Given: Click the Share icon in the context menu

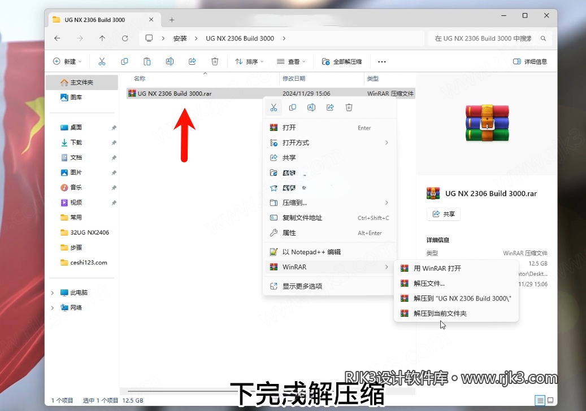Looking at the screenshot, I should click(330, 108).
